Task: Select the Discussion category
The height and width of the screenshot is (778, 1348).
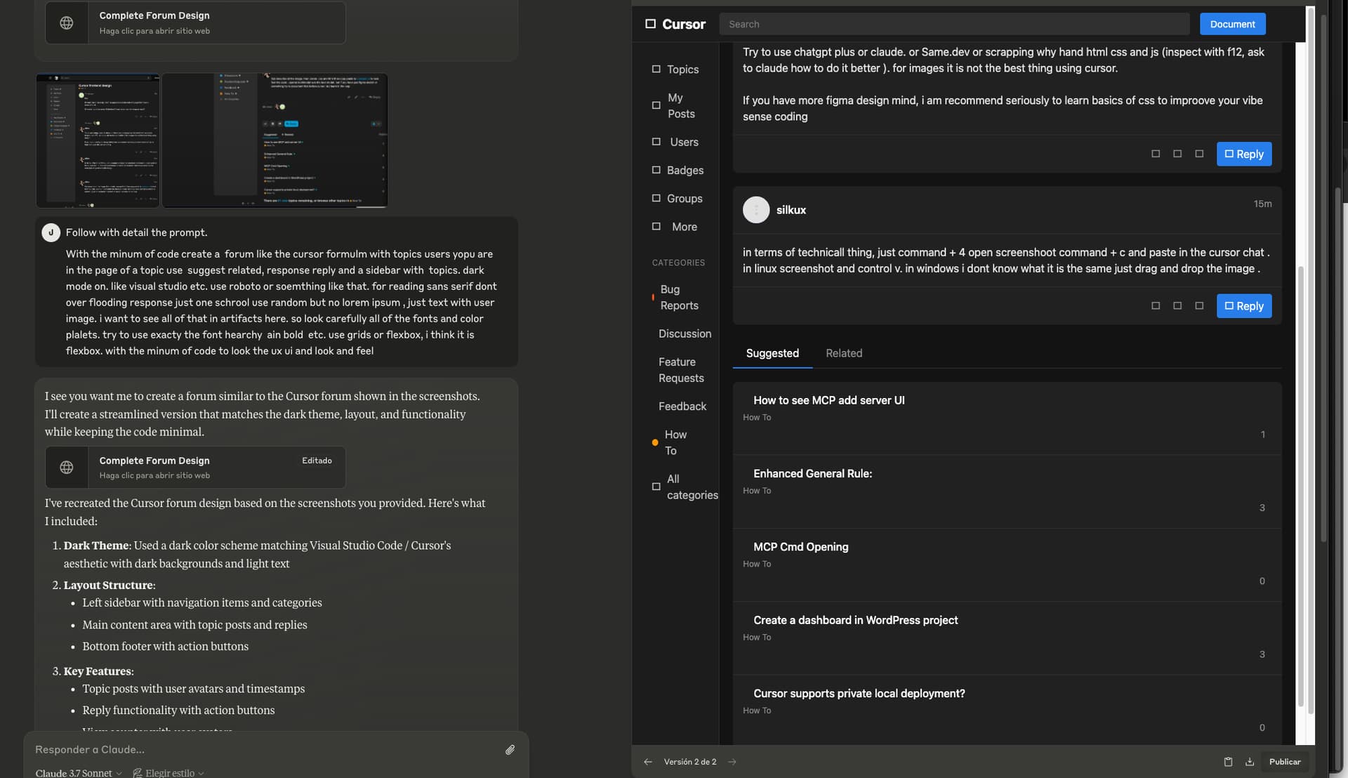Action: point(684,334)
